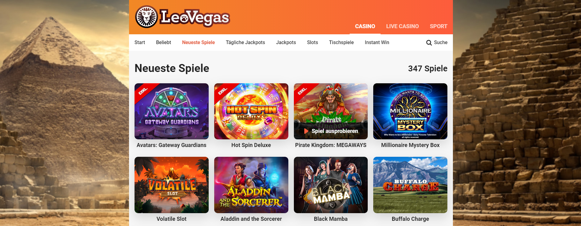Viewport: 581px width, 226px height.
Task: Switch to the LIVE CASINO tab
Action: (x=402, y=26)
